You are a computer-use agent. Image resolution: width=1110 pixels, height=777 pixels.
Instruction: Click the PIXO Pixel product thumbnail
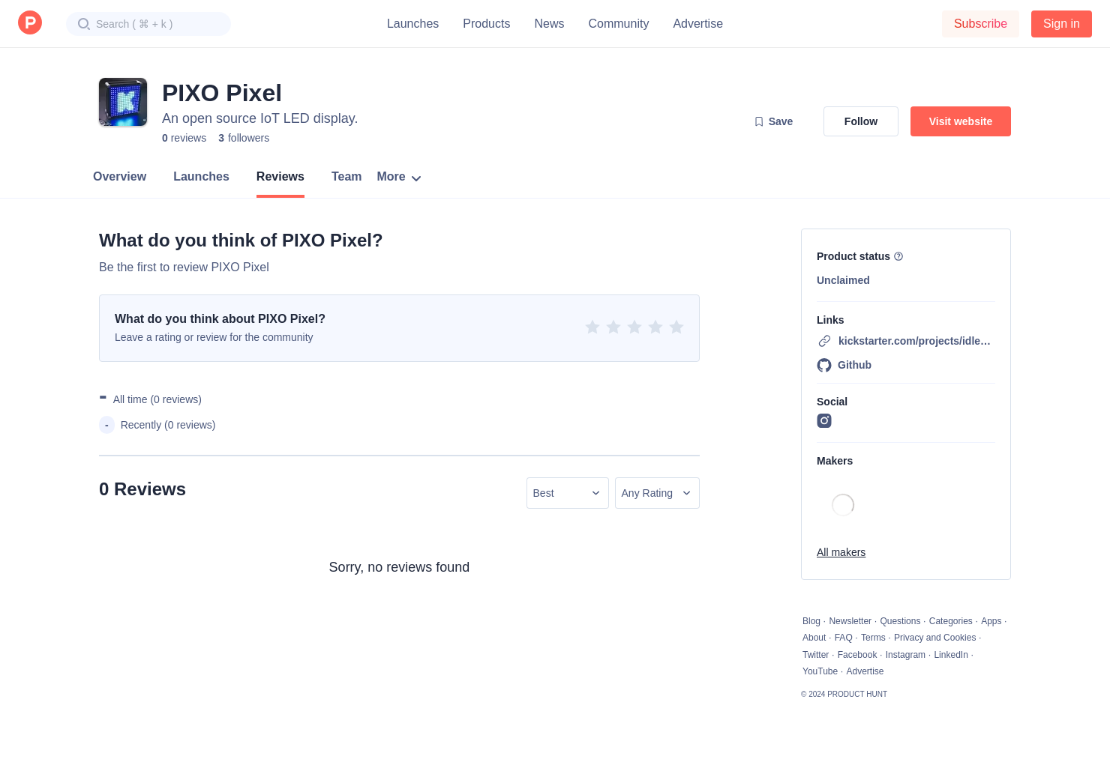[x=123, y=102]
